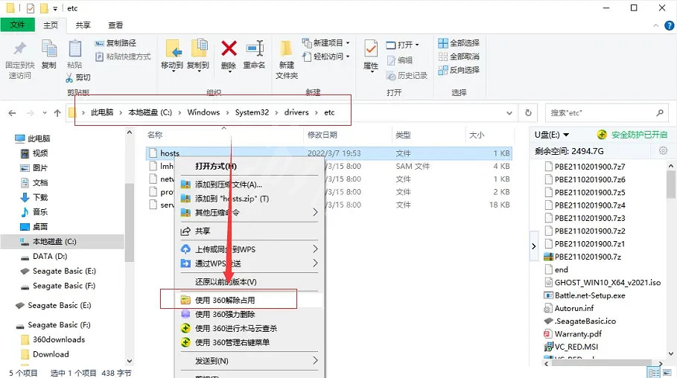Collapse the ribbon with chevron

coord(656,25)
